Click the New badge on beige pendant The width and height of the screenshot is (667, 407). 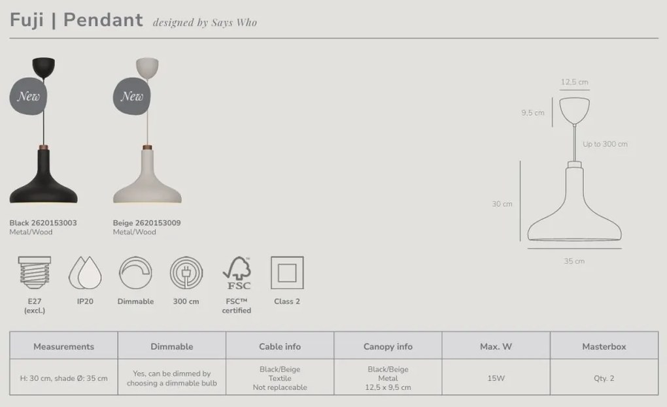[131, 97]
